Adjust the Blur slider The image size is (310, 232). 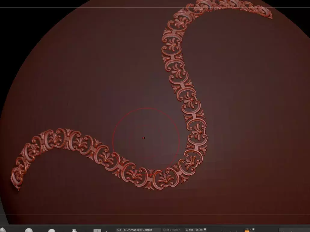click(250, 230)
